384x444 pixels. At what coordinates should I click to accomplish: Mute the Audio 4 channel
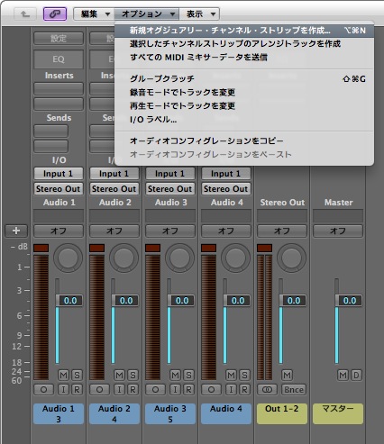[231, 375]
